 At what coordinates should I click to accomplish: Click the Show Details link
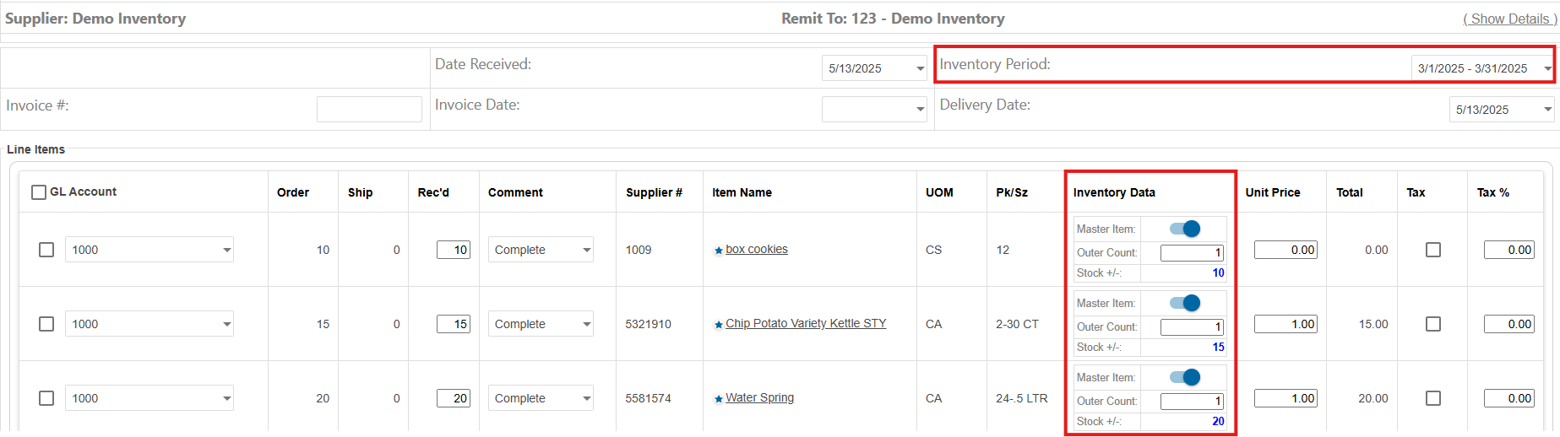[1509, 19]
